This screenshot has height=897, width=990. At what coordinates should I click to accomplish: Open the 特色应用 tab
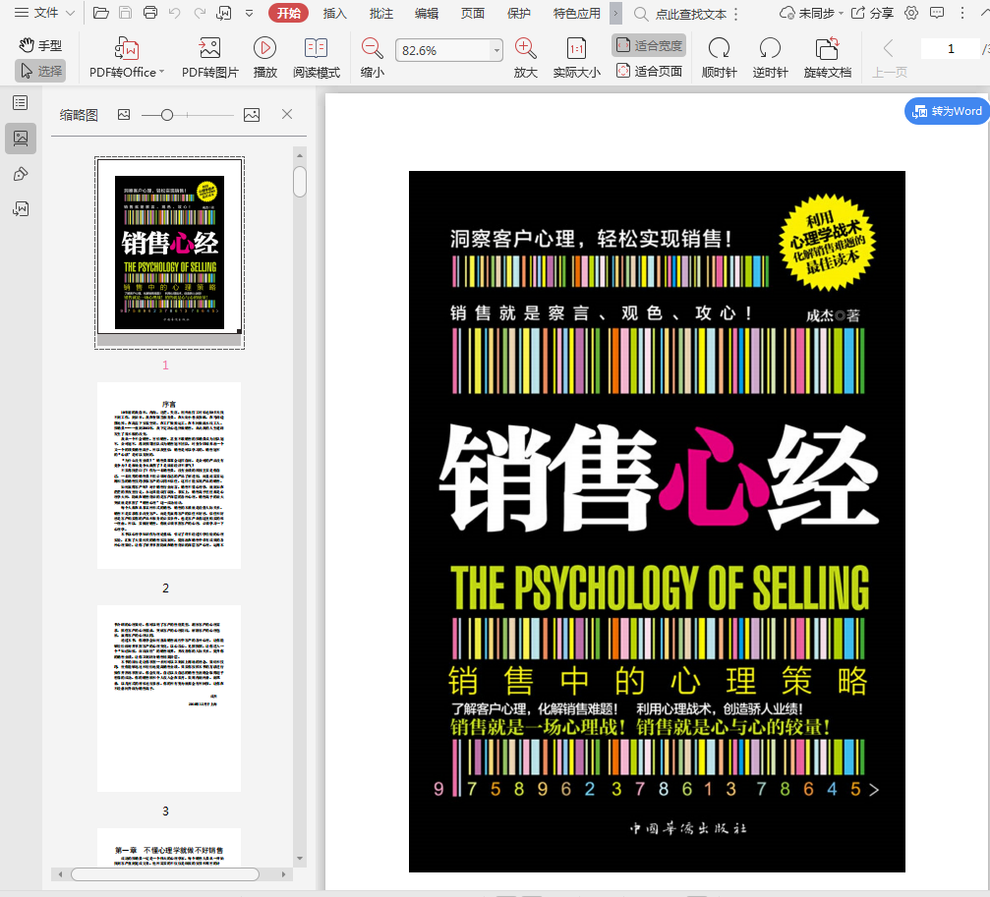pos(576,13)
